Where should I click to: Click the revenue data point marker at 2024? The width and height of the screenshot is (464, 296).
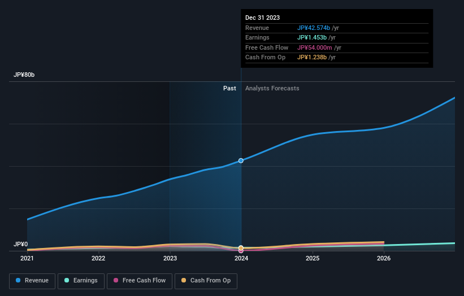241,160
